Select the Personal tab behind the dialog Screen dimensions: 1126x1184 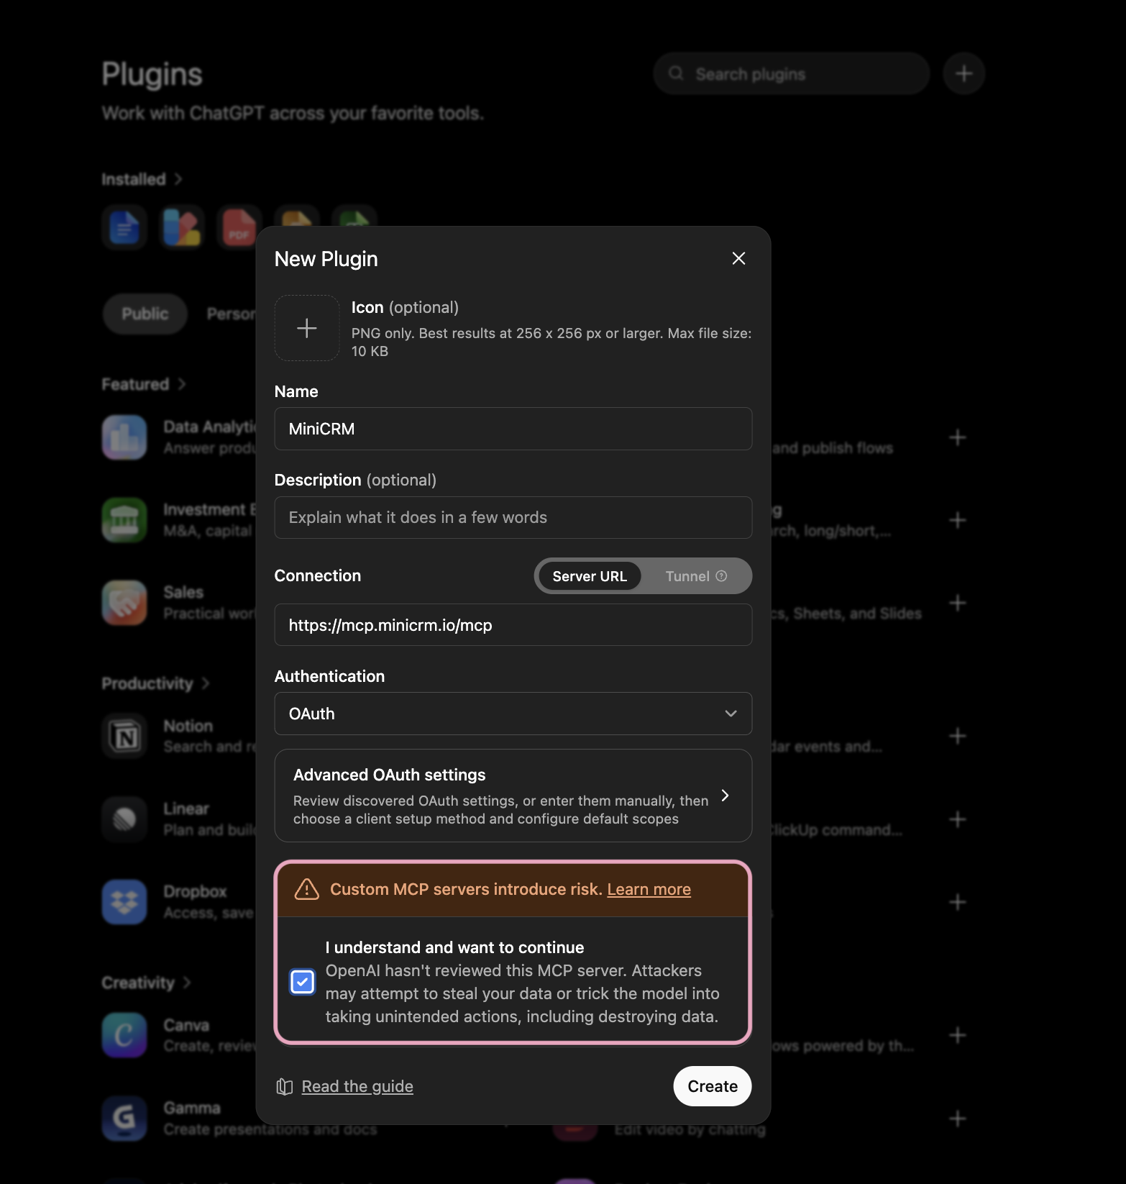[x=231, y=314]
